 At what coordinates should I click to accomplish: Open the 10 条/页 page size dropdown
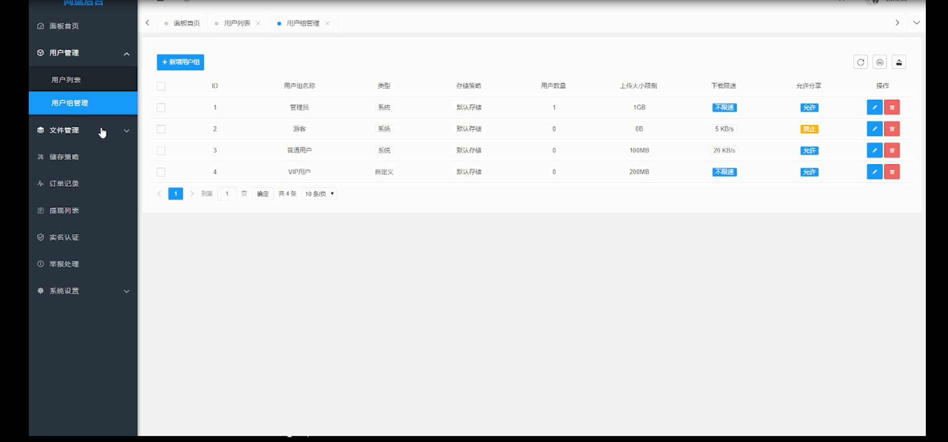[319, 194]
